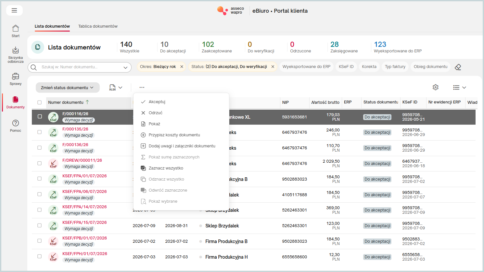484x272 pixels.
Task: Filter by 10 Do akceptacji counter
Action: coord(173,47)
